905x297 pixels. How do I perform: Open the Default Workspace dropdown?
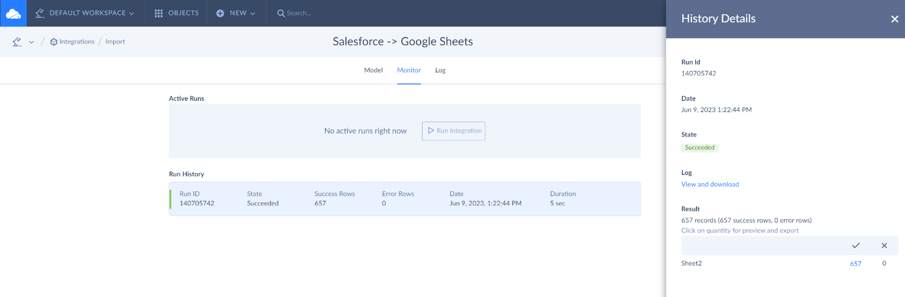pos(85,13)
